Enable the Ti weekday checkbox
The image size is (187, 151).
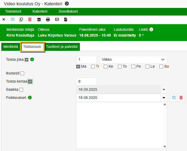[x=93, y=67]
